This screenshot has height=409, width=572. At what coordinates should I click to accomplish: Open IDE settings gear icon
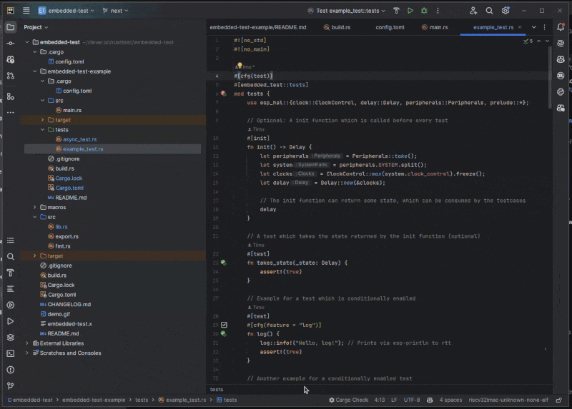pos(506,11)
